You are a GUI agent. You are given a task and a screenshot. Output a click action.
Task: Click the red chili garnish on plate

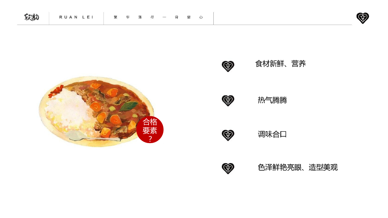coord(56,91)
